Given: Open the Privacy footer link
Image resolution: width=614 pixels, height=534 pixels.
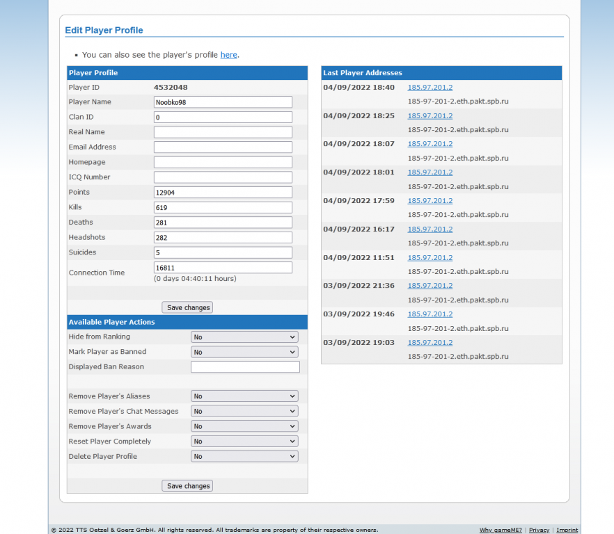Looking at the screenshot, I should pos(539,530).
